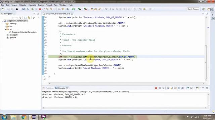Image resolution: width=215 pixels, height=120 pixels.
Task: Click the Open Task folder toolbar icon
Action: 95,9
